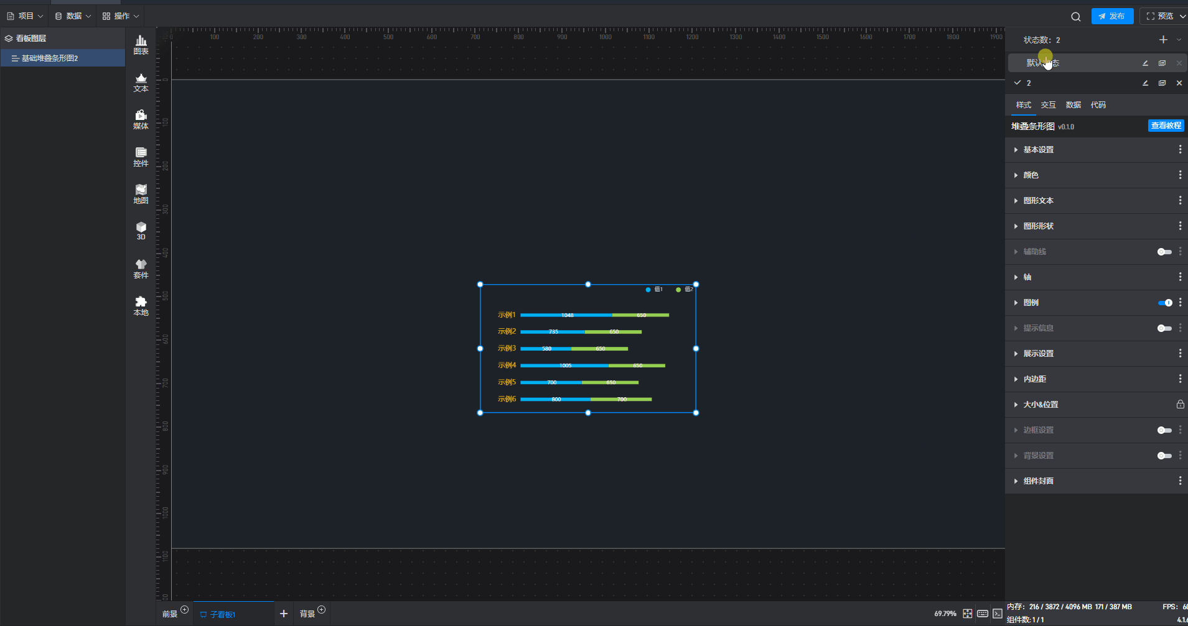Open the more options dots for 图形形状
This screenshot has width=1188, height=626.
pos(1180,226)
